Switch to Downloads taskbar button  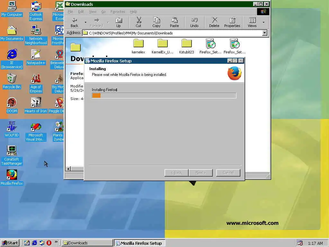tap(87, 243)
